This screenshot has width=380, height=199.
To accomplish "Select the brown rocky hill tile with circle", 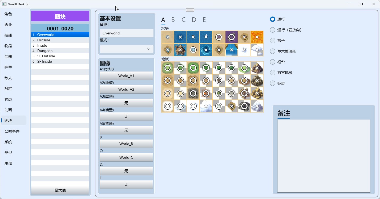I will point(244,94).
